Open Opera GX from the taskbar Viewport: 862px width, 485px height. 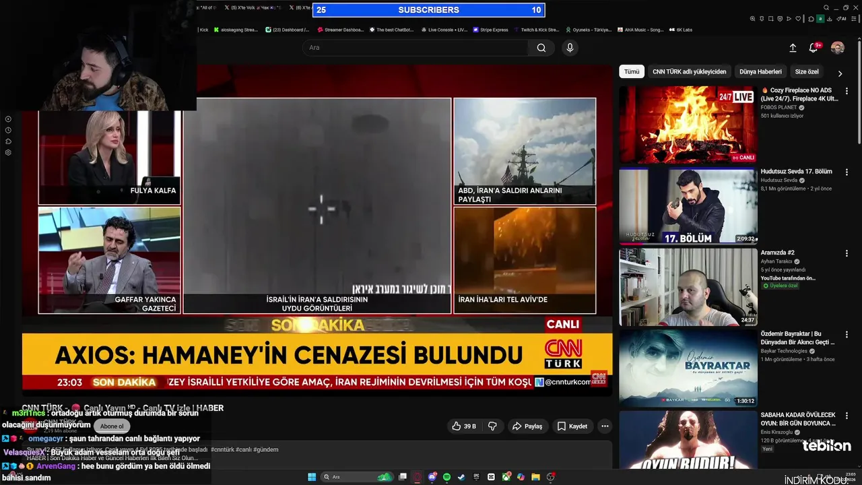click(418, 477)
